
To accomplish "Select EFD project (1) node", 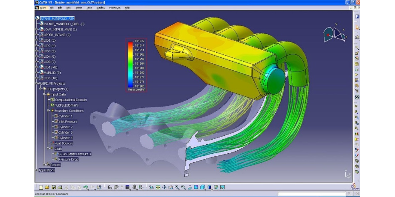I will [x=58, y=89].
